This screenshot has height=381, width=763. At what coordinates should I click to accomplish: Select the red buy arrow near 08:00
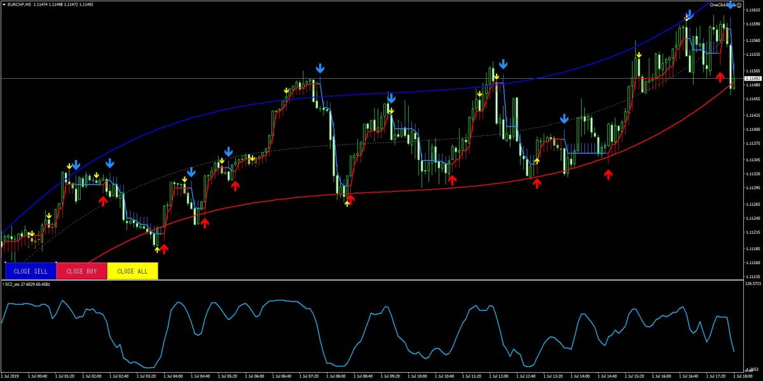[x=350, y=199]
